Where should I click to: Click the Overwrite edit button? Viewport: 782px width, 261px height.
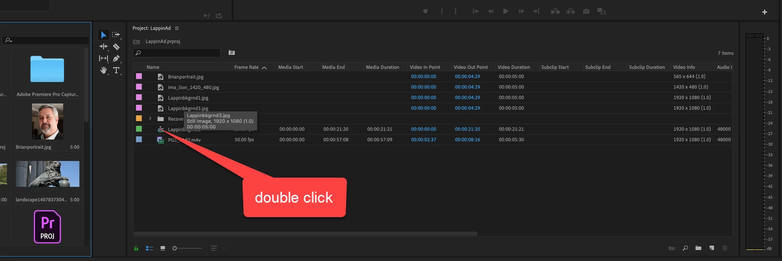[x=570, y=11]
